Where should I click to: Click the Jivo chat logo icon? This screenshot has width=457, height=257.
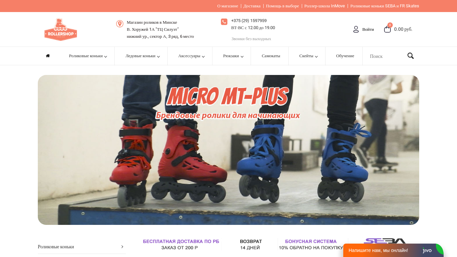click(x=427, y=250)
